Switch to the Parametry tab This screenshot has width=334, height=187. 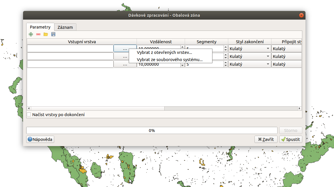(40, 27)
